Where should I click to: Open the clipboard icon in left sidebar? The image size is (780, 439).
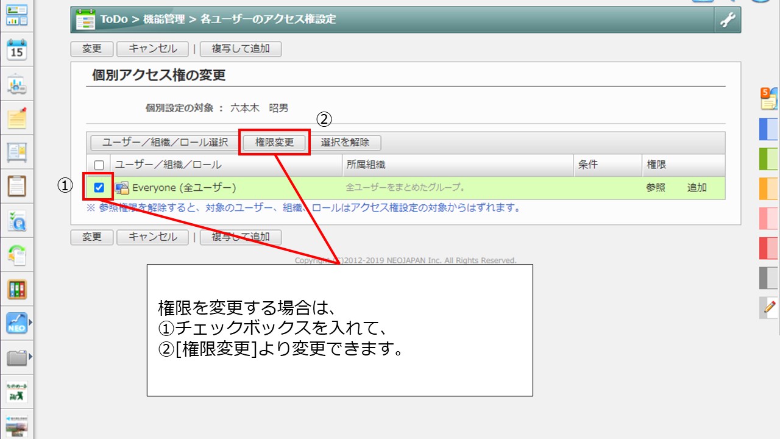coord(17,185)
